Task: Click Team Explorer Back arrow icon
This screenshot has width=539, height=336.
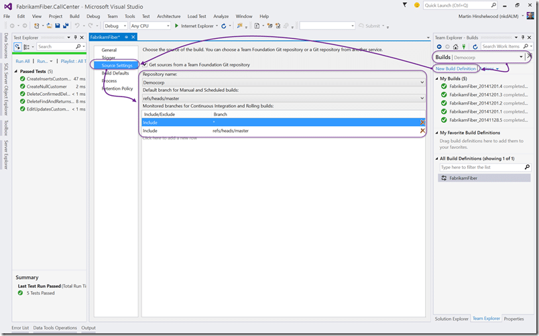Action: (x=439, y=46)
